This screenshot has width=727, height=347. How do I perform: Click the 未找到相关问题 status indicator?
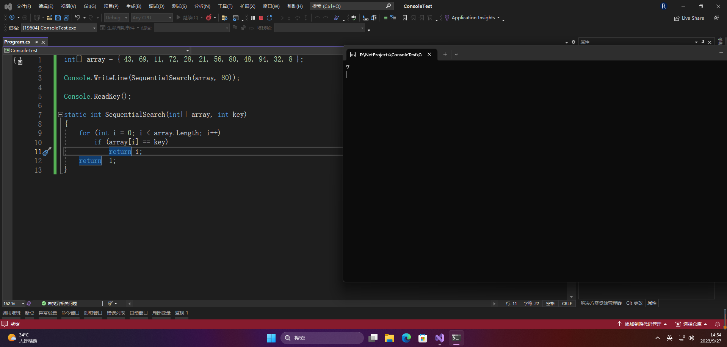(59, 304)
